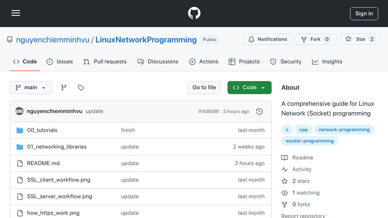Open the 01_networking_libraries folder
This screenshot has width=388, height=218.
57,147
